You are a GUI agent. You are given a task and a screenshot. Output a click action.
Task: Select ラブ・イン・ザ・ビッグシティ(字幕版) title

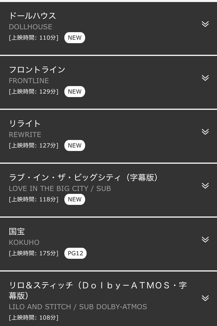pyautogui.click(x=83, y=177)
